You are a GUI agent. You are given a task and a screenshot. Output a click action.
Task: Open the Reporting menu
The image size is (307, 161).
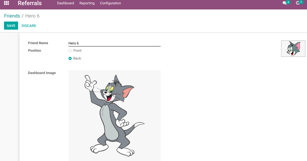point(87,3)
